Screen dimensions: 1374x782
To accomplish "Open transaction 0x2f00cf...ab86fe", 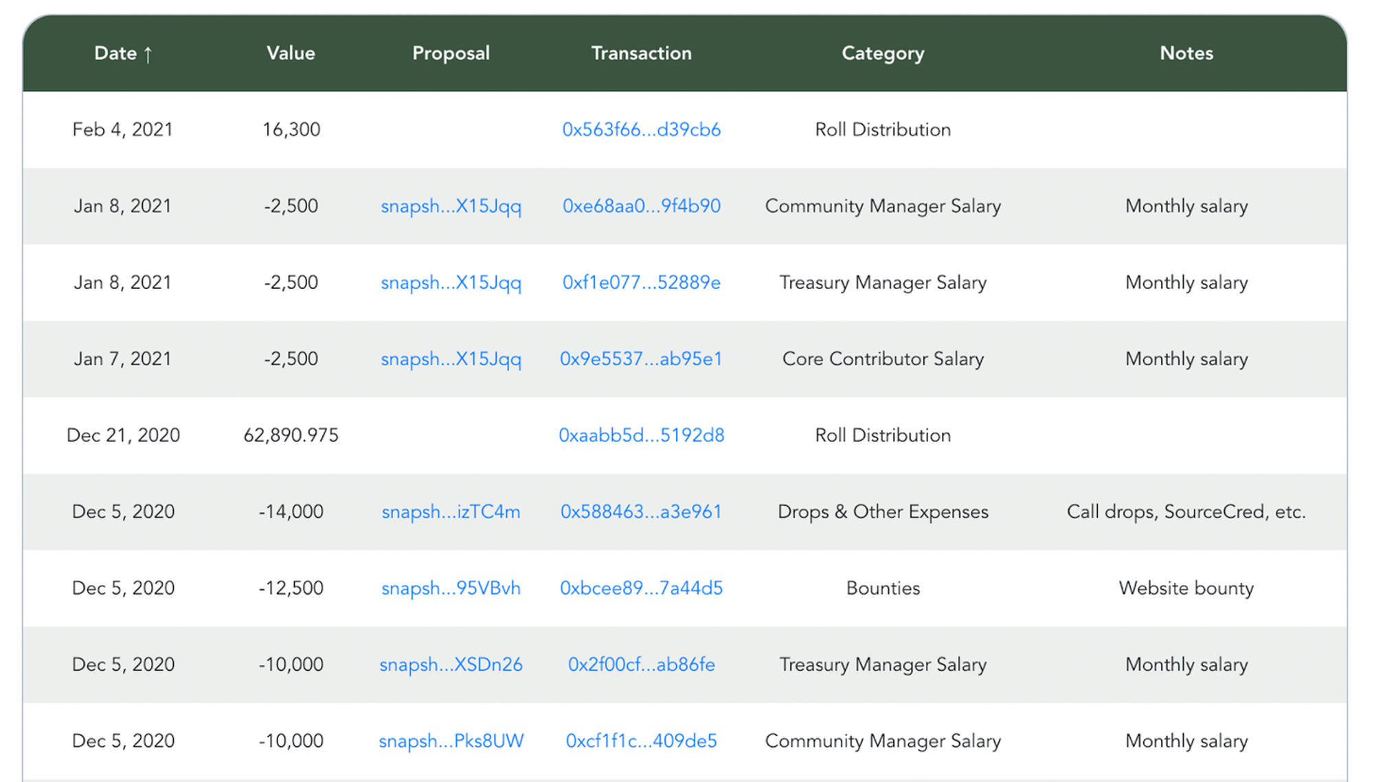I will pos(641,665).
